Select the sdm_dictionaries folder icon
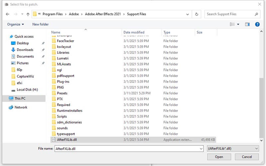This screenshot has width=266, height=166. 54,122
